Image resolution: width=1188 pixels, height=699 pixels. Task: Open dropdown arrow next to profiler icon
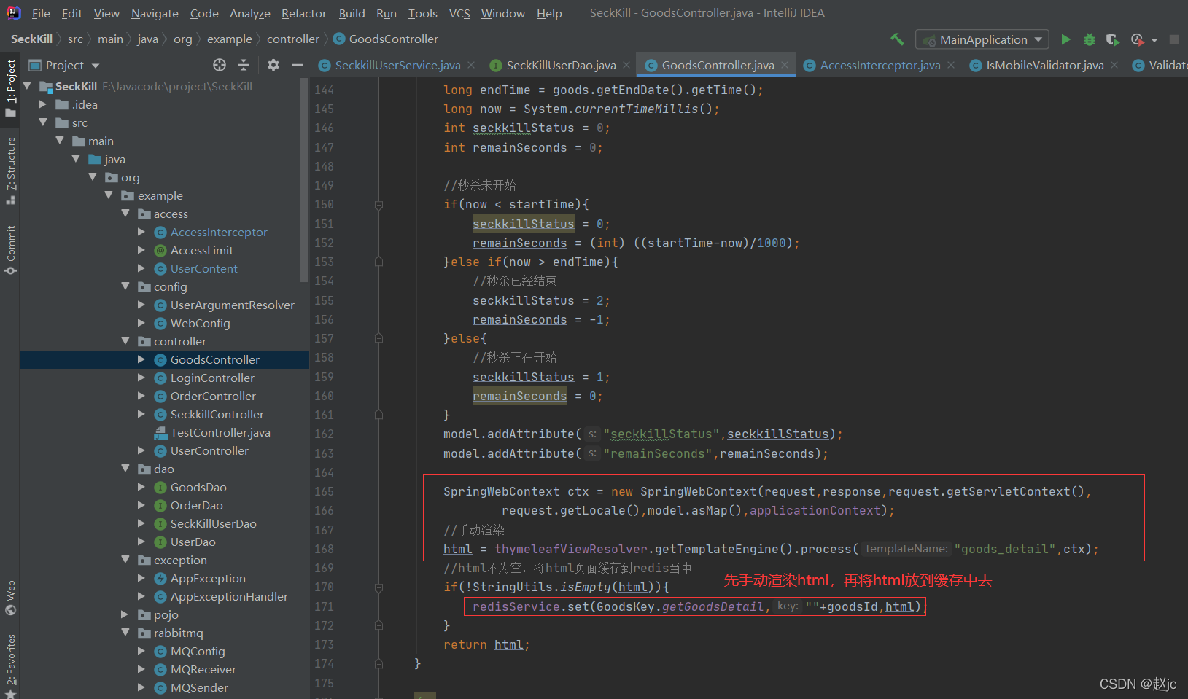click(x=1154, y=40)
